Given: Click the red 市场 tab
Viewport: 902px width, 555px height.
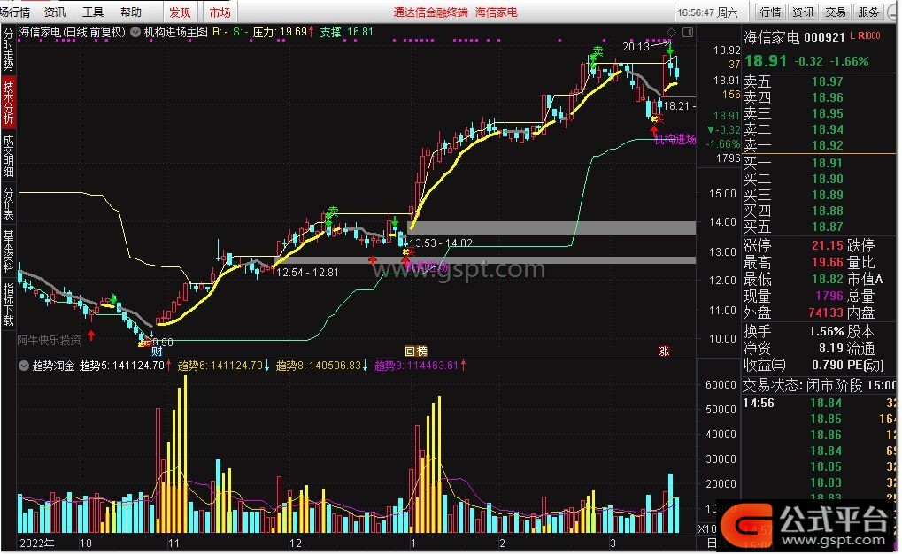Looking at the screenshot, I should [x=220, y=12].
